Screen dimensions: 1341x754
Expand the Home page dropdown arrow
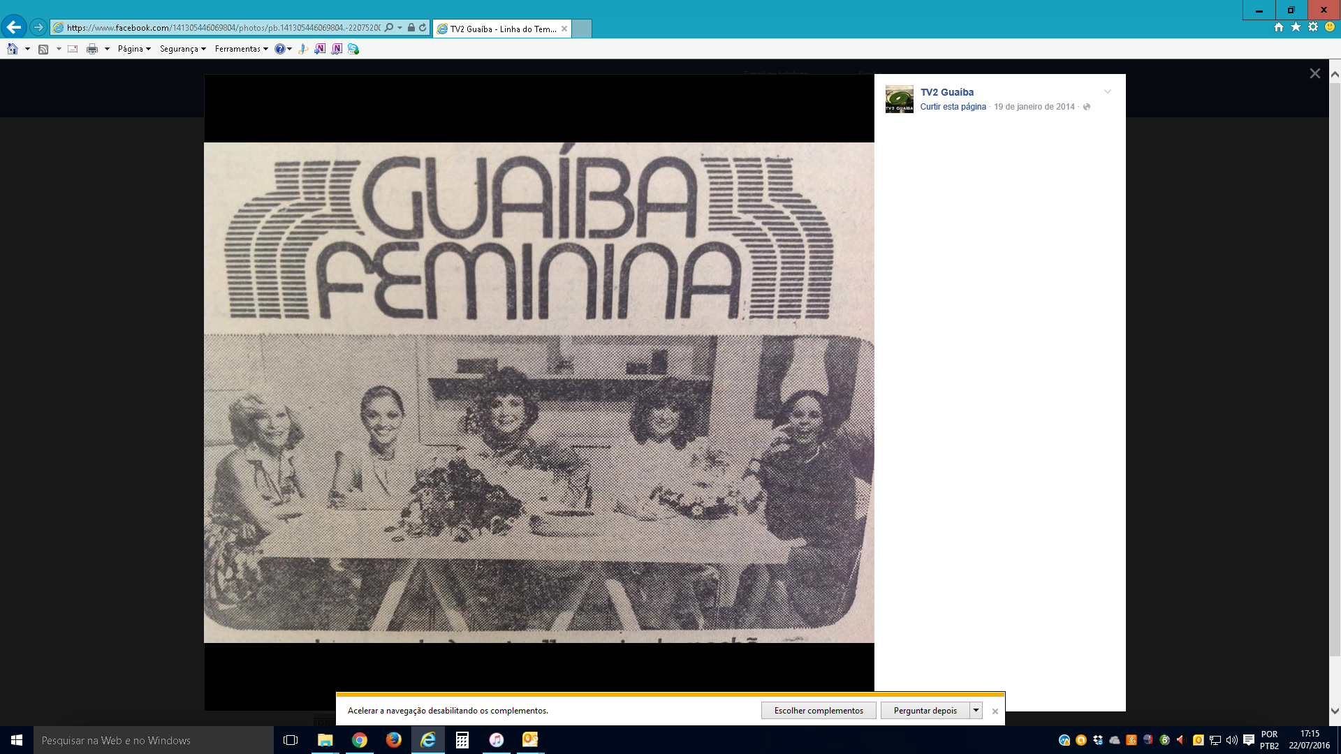(27, 49)
